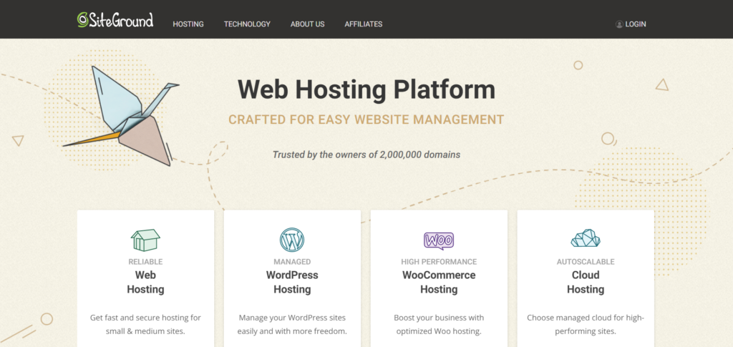Image resolution: width=733 pixels, height=347 pixels.
Task: Click 'Manage your WordPress sites' description
Action: [x=292, y=325]
